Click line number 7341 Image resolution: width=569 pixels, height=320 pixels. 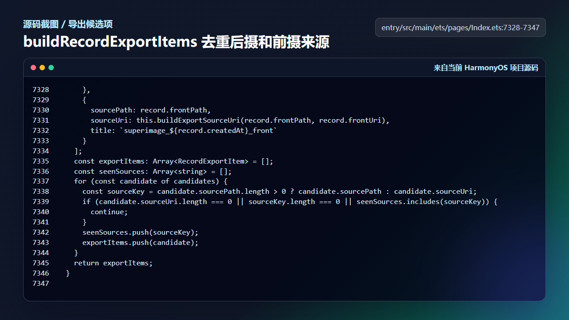coord(41,223)
